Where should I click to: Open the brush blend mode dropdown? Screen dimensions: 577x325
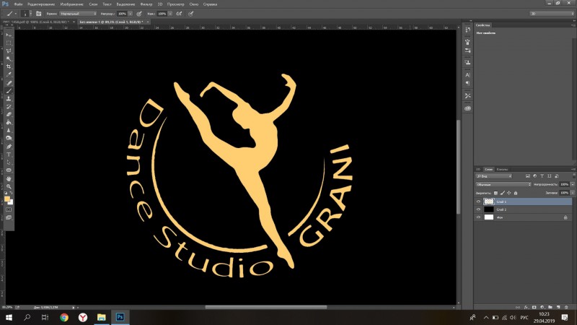[x=78, y=14]
